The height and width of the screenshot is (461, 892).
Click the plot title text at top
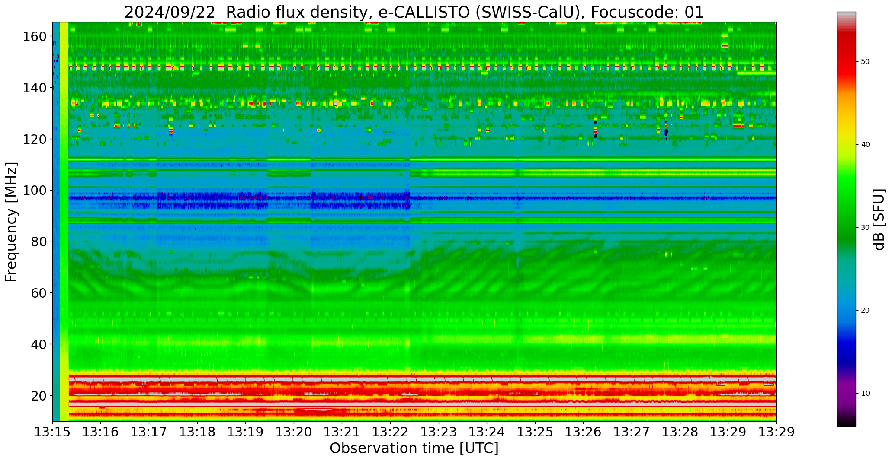click(x=414, y=12)
